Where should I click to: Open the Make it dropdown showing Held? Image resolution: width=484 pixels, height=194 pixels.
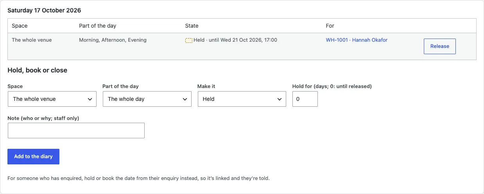(x=242, y=99)
